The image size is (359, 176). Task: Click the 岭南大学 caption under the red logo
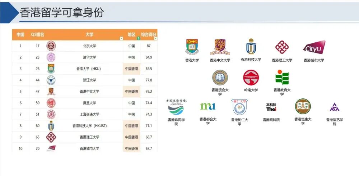[x=251, y=90]
